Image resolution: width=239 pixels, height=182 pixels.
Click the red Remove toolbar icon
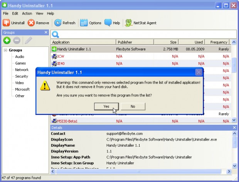point(31,23)
